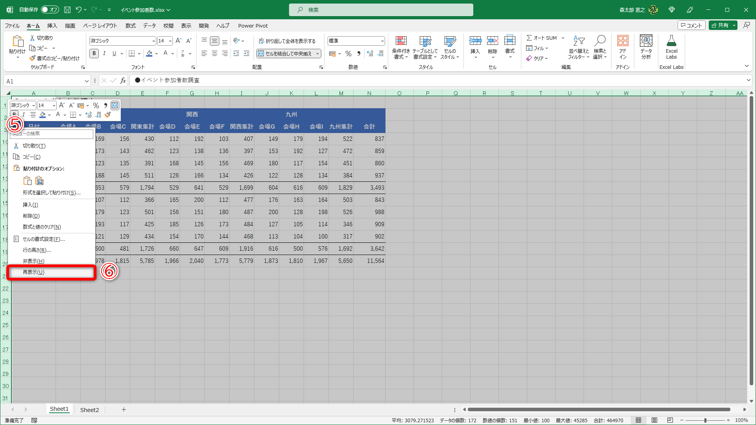Screen dimensions: 756x425
Task: Open the number format dropdown
Action: click(x=382, y=41)
